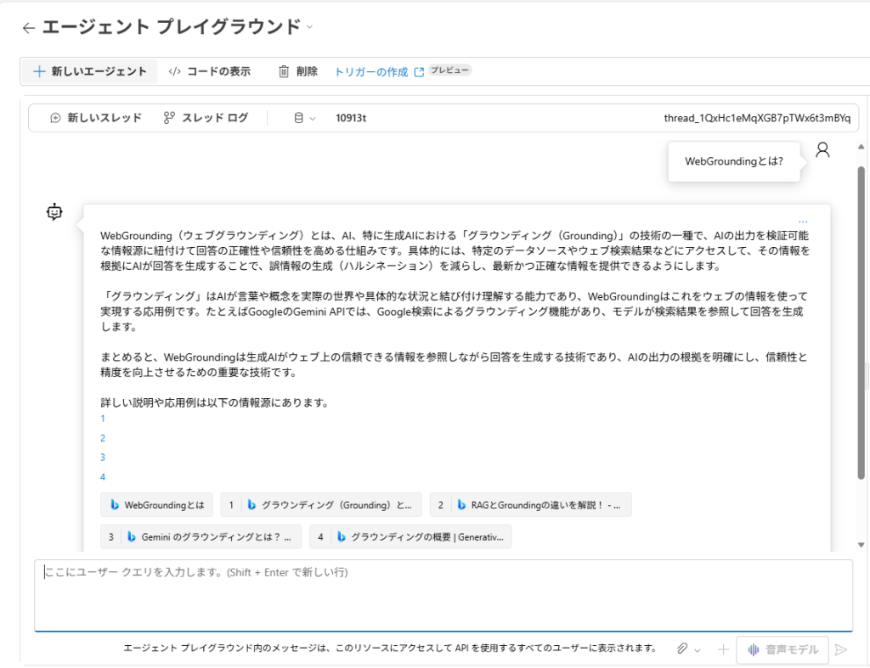
Task: Open コードの表示 to view code
Action: coord(209,71)
